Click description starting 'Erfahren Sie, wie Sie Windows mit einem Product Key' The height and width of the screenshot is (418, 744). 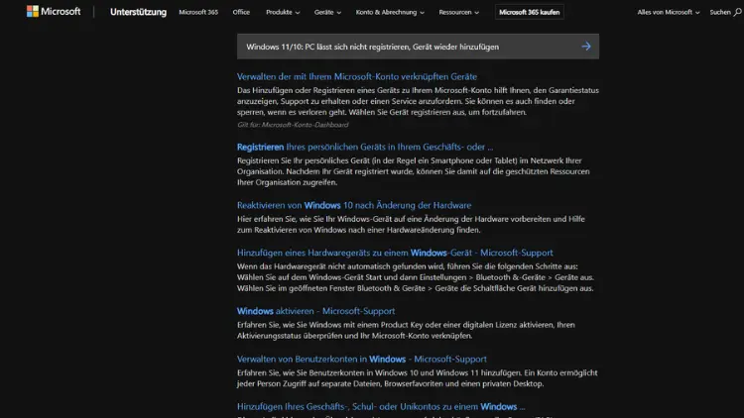[x=406, y=330]
